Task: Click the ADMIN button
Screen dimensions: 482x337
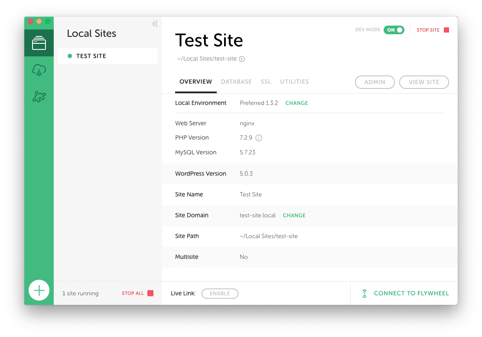Action: pos(375,82)
